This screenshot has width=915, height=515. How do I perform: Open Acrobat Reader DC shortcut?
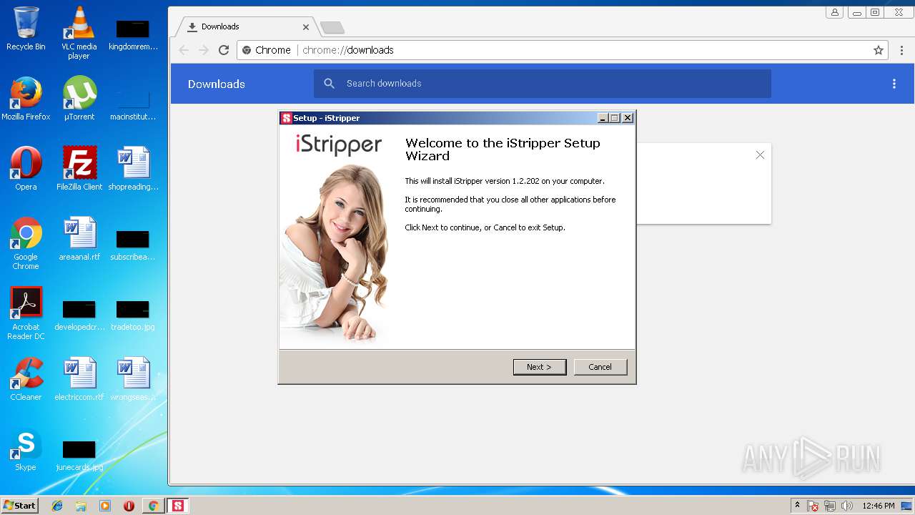(26, 313)
